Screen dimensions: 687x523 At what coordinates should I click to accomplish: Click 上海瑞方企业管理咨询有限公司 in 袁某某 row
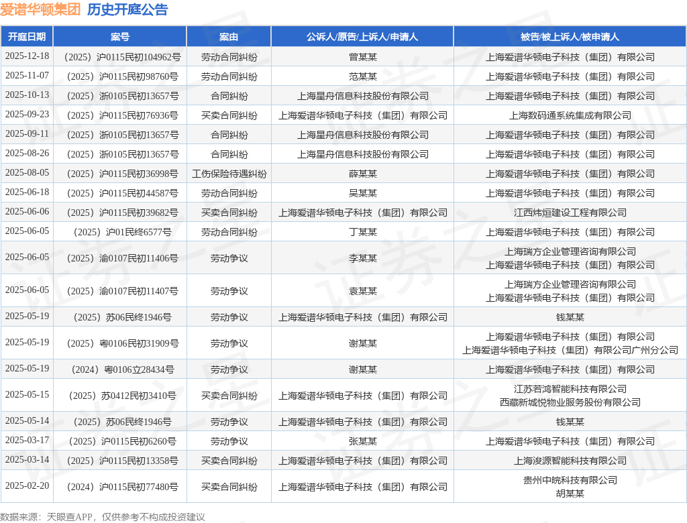570,285
